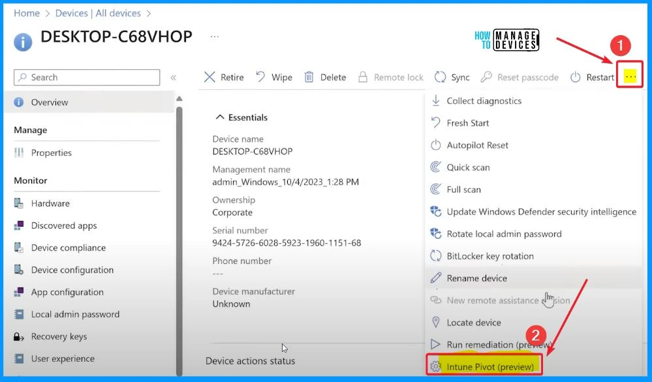Choose Rotate local admin password
The height and width of the screenshot is (382, 652).
click(x=504, y=234)
